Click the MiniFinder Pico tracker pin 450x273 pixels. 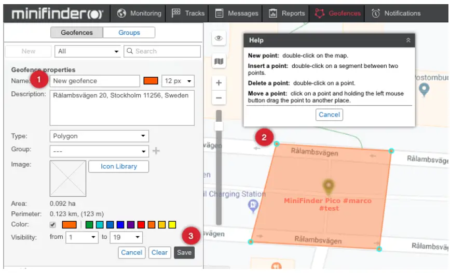pyautogui.click(x=329, y=187)
